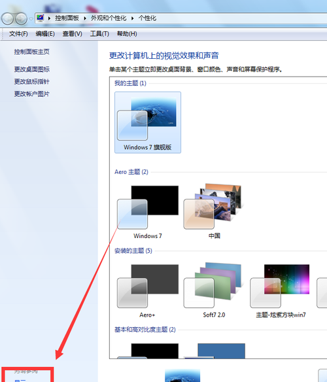Click 控制面板 breadcrumb in address bar
The width and height of the screenshot is (327, 382).
click(x=67, y=18)
